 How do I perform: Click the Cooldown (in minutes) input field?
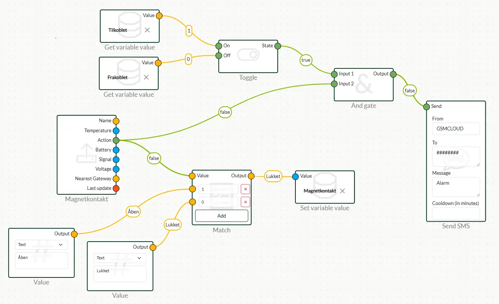point(456,213)
